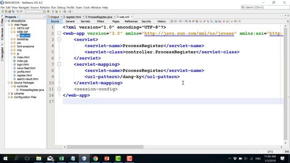Image resolution: width=290 pixels, height=163 pixels.
Task: Click the Validate XML icon
Action: pos(235,21)
